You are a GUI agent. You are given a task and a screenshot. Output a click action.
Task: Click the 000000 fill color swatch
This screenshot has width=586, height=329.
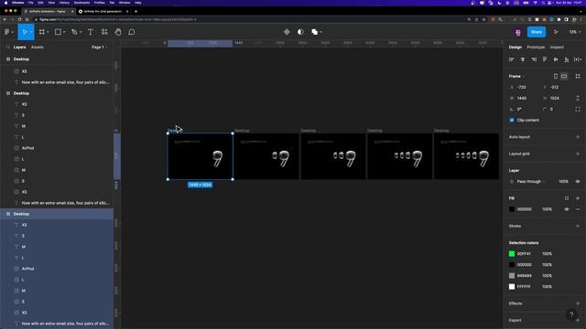512,209
